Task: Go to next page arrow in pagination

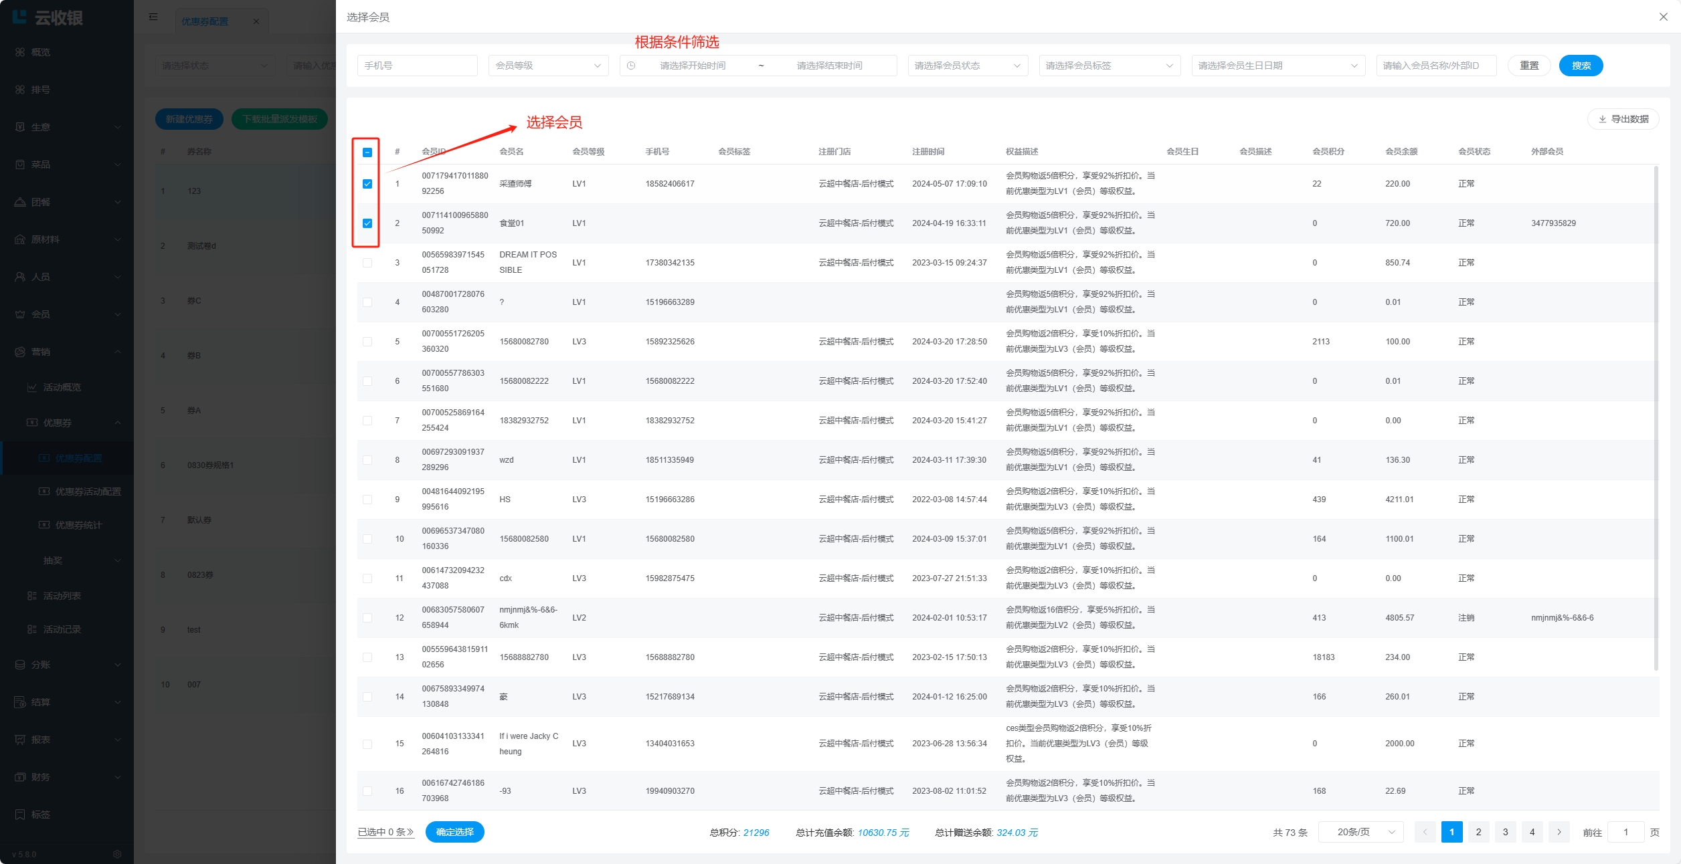Action: pos(1559,832)
